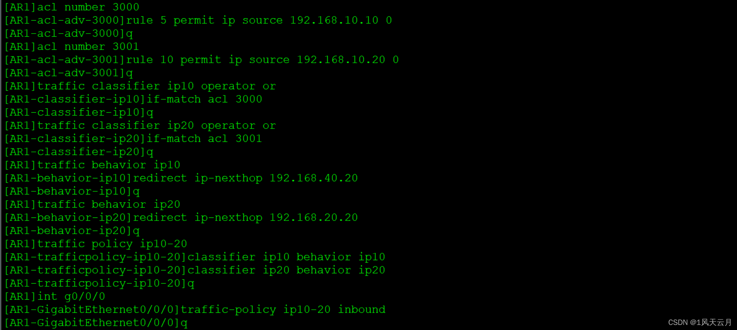The image size is (737, 330).
Task: Click the rule 10 permit ip source line
Action: pyautogui.click(x=201, y=60)
